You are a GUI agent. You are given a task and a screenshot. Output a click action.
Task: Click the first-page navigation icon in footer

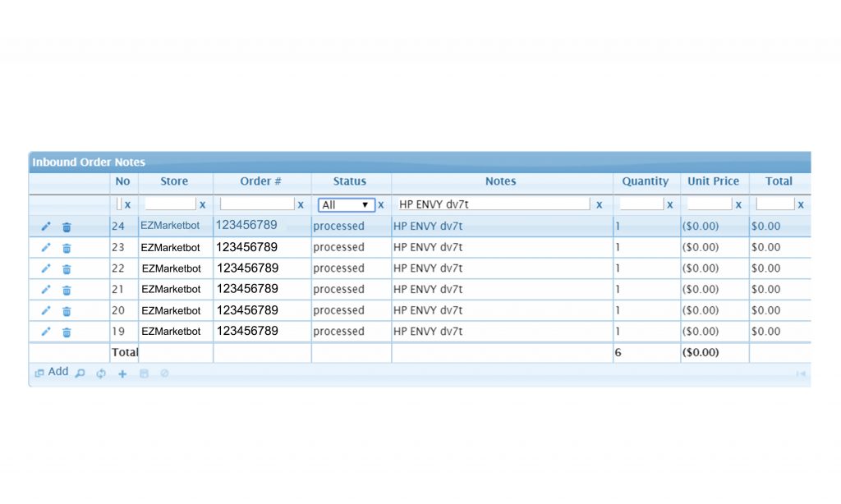tap(801, 373)
